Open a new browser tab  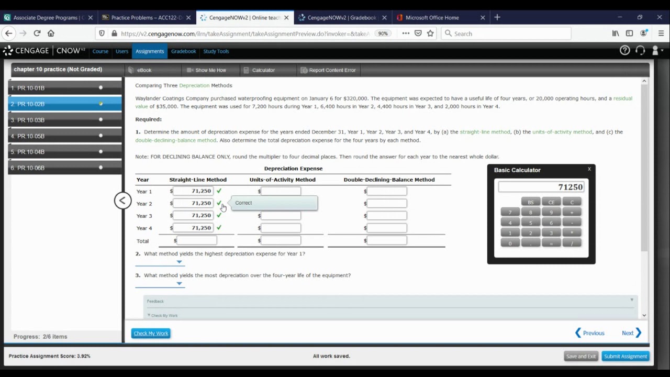click(497, 17)
